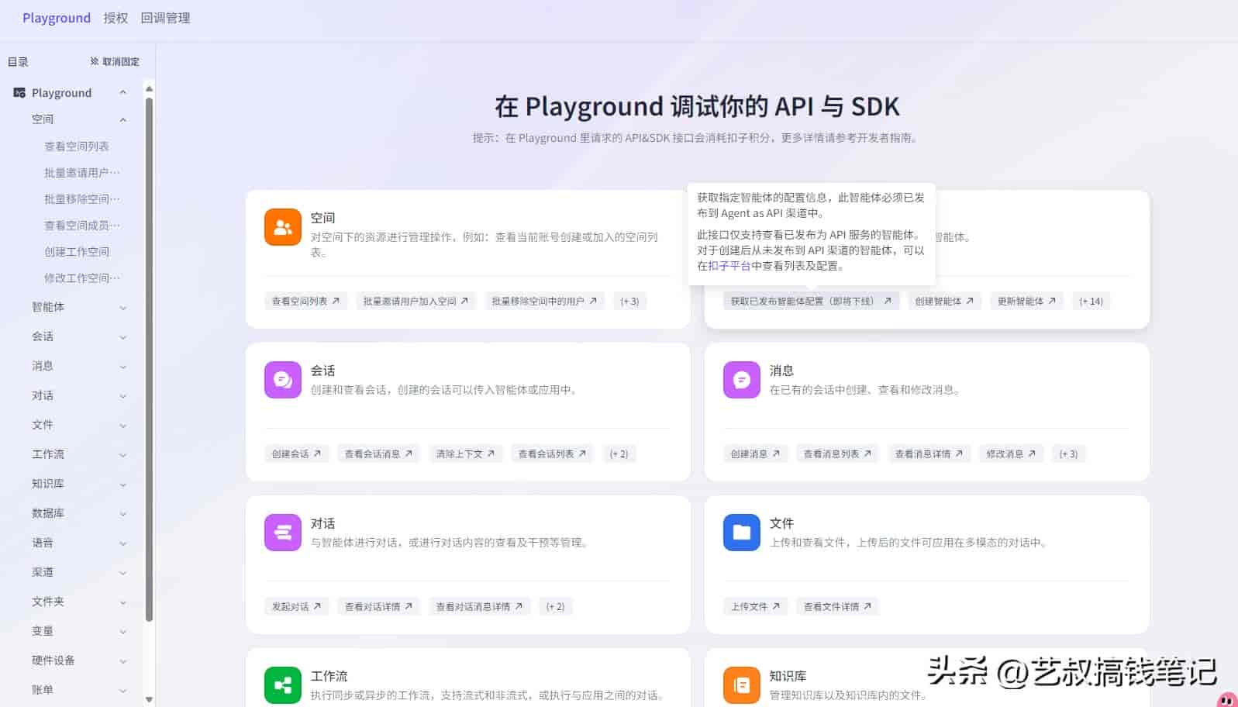Select 批量邀请用户 in sidebar

point(82,172)
